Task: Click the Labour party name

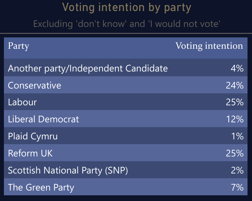Action: (22, 102)
